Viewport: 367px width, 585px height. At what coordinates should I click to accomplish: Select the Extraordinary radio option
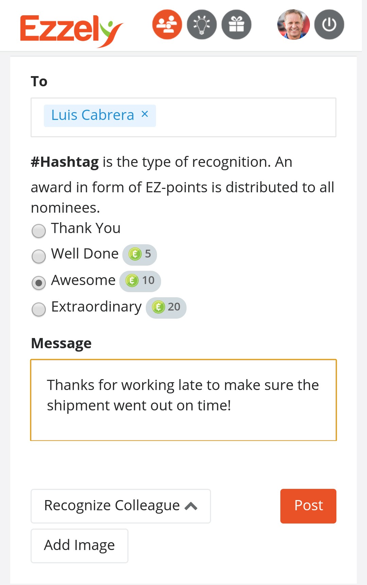39,309
